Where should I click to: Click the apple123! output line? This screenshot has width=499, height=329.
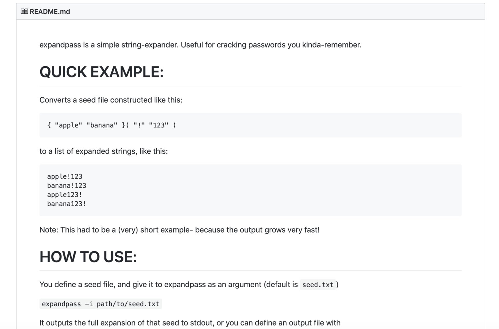[x=65, y=195]
